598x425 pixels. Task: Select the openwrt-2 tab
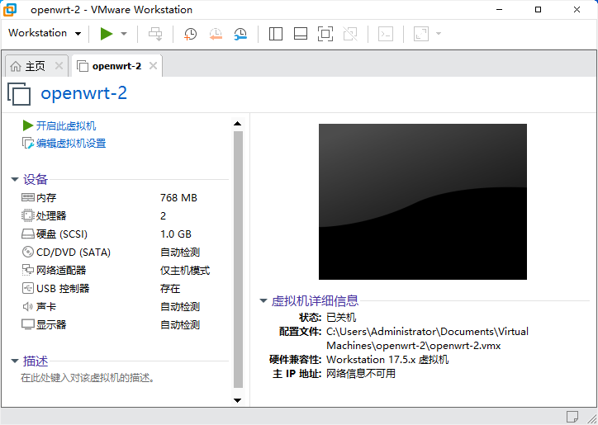tap(116, 66)
